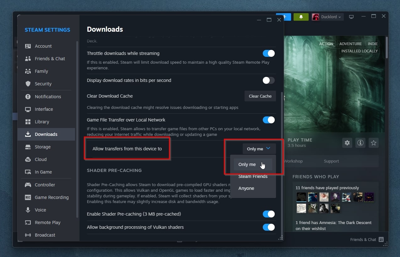The width and height of the screenshot is (400, 257).
Task: Open the Only me transfers dropdown
Action: click(x=259, y=149)
